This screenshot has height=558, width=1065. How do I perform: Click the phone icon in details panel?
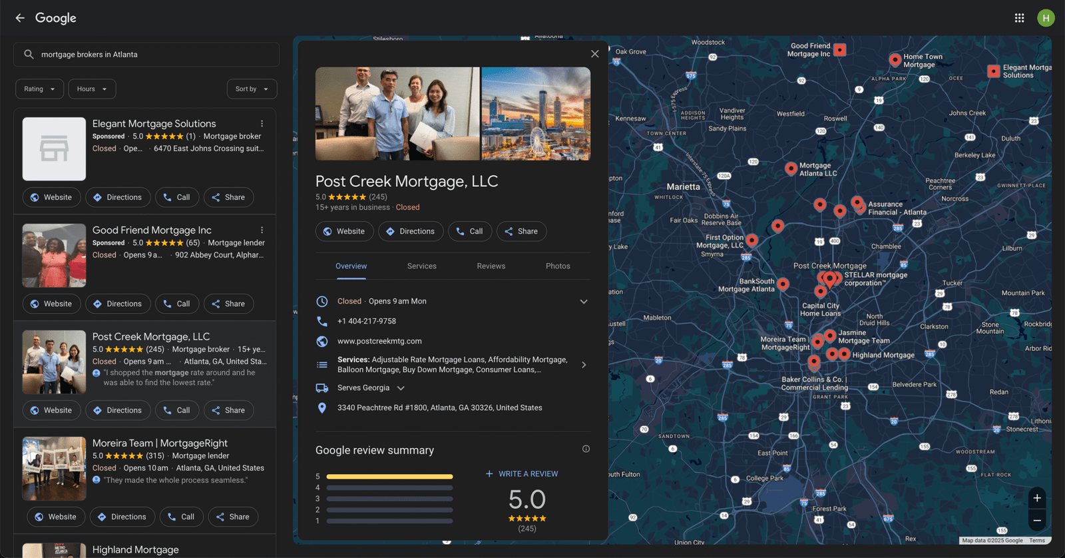tap(322, 321)
